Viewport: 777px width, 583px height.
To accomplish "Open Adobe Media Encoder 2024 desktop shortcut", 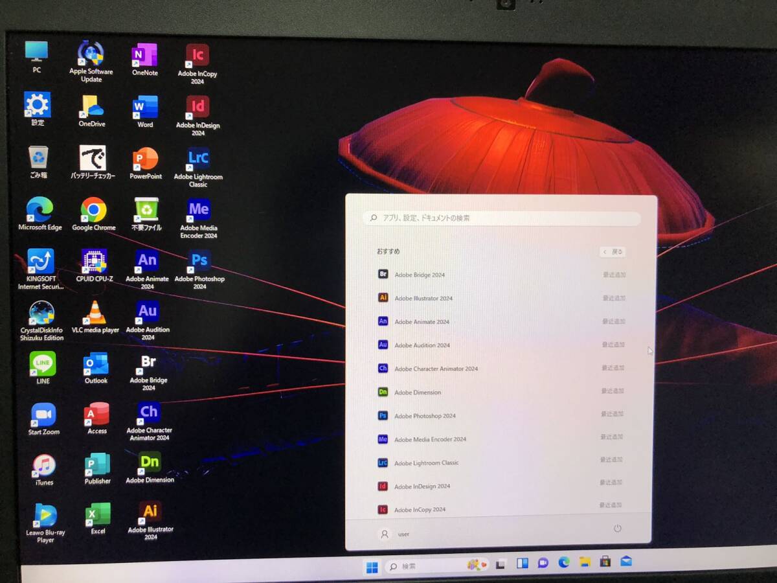I will pyautogui.click(x=199, y=219).
